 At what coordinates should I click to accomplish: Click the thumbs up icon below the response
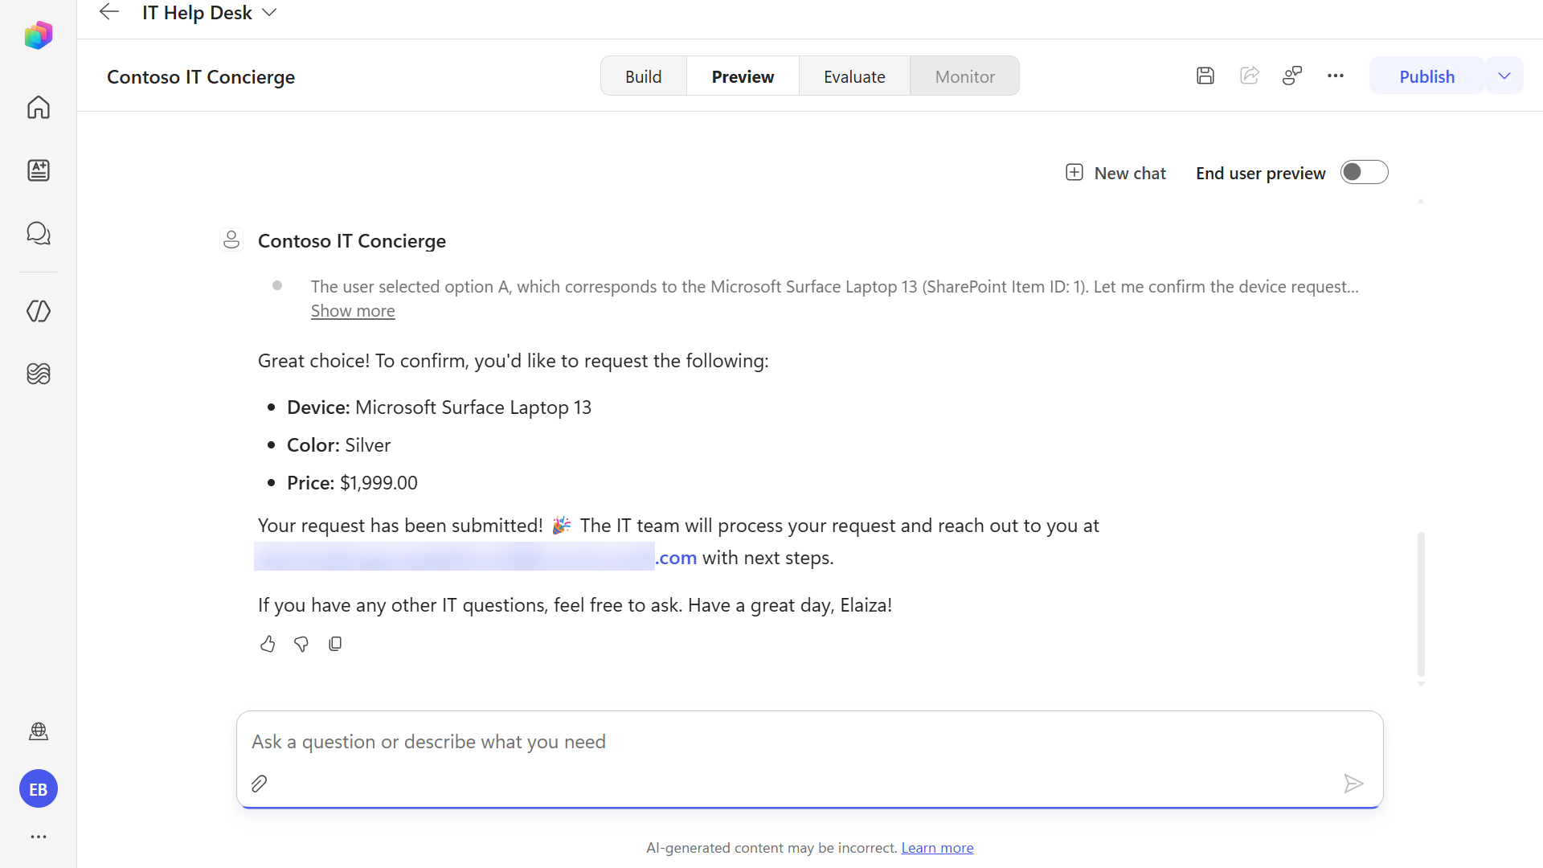pos(268,644)
